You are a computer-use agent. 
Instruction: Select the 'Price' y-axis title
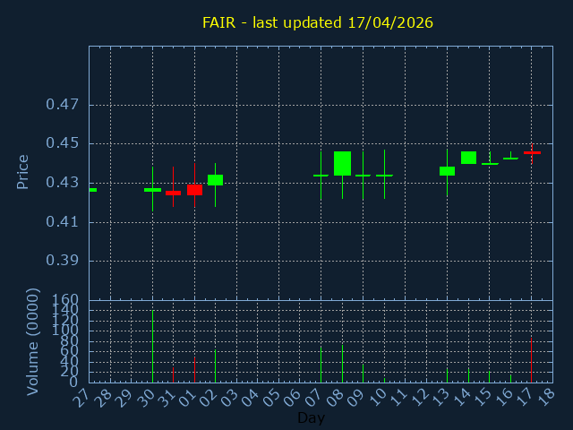[23, 171]
